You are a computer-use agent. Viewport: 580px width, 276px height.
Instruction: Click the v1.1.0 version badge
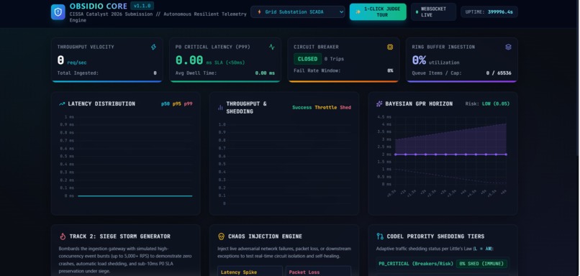tap(142, 6)
